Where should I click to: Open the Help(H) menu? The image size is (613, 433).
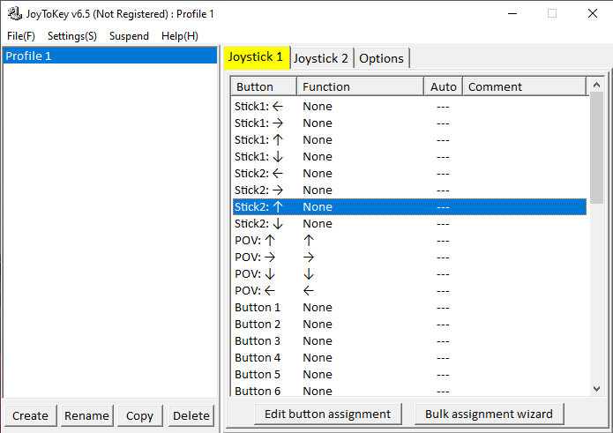(x=180, y=36)
